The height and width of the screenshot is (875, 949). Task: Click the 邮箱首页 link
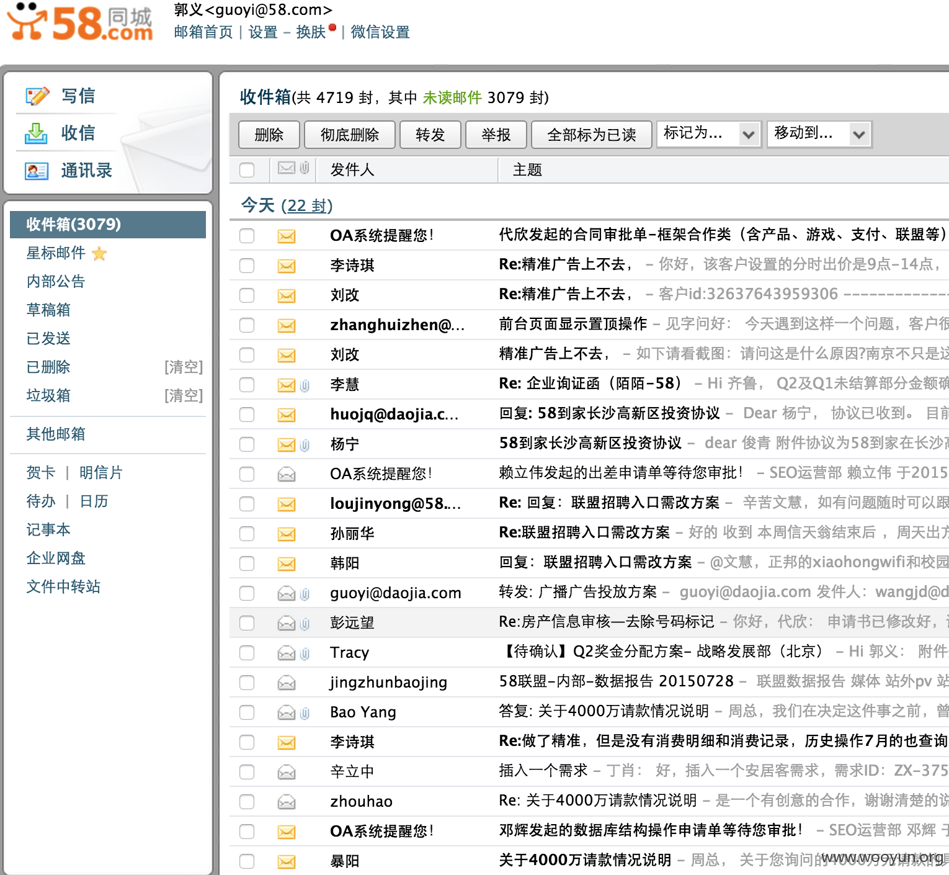coord(203,32)
